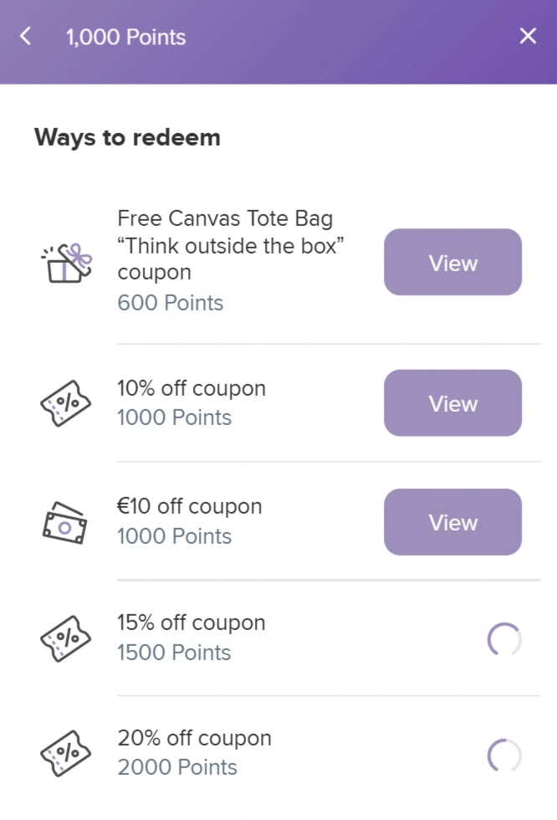Click the 1,000 Points header title
The image size is (557, 820).
coord(126,37)
